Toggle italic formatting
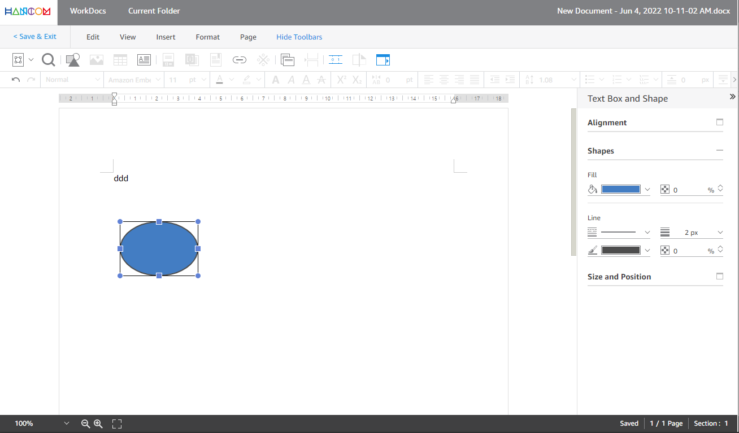 [291, 80]
